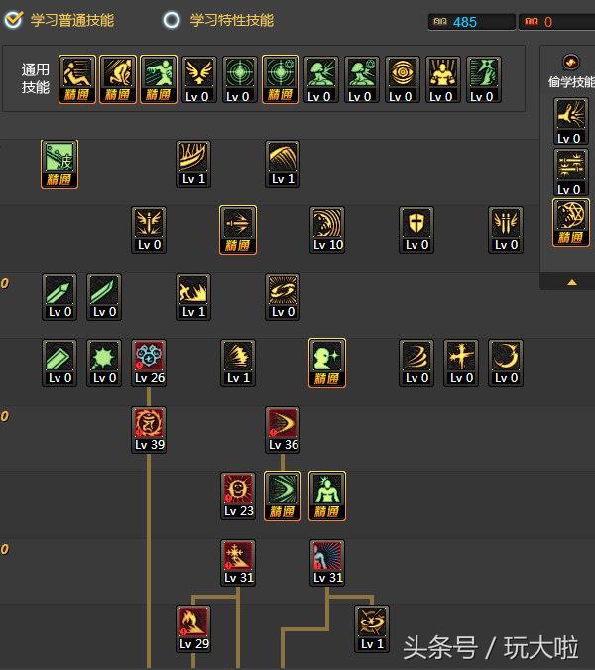Select the Lv 31 blue rays skill
This screenshot has width=595, height=670.
point(327,563)
